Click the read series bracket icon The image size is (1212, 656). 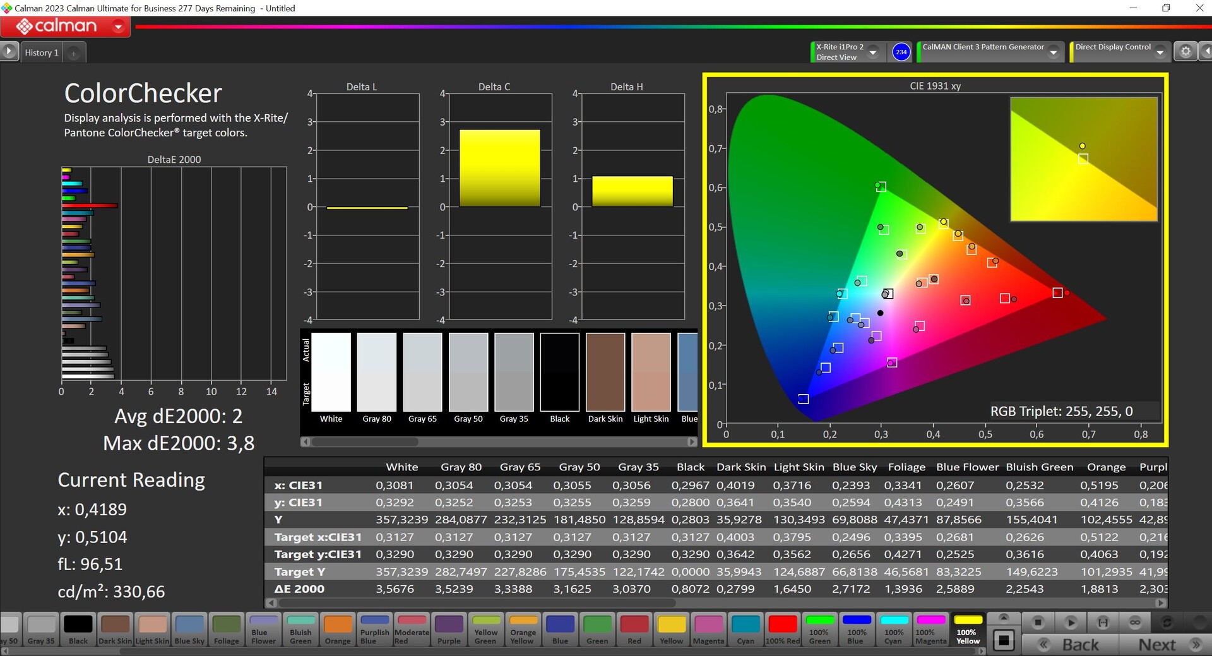point(1103,623)
